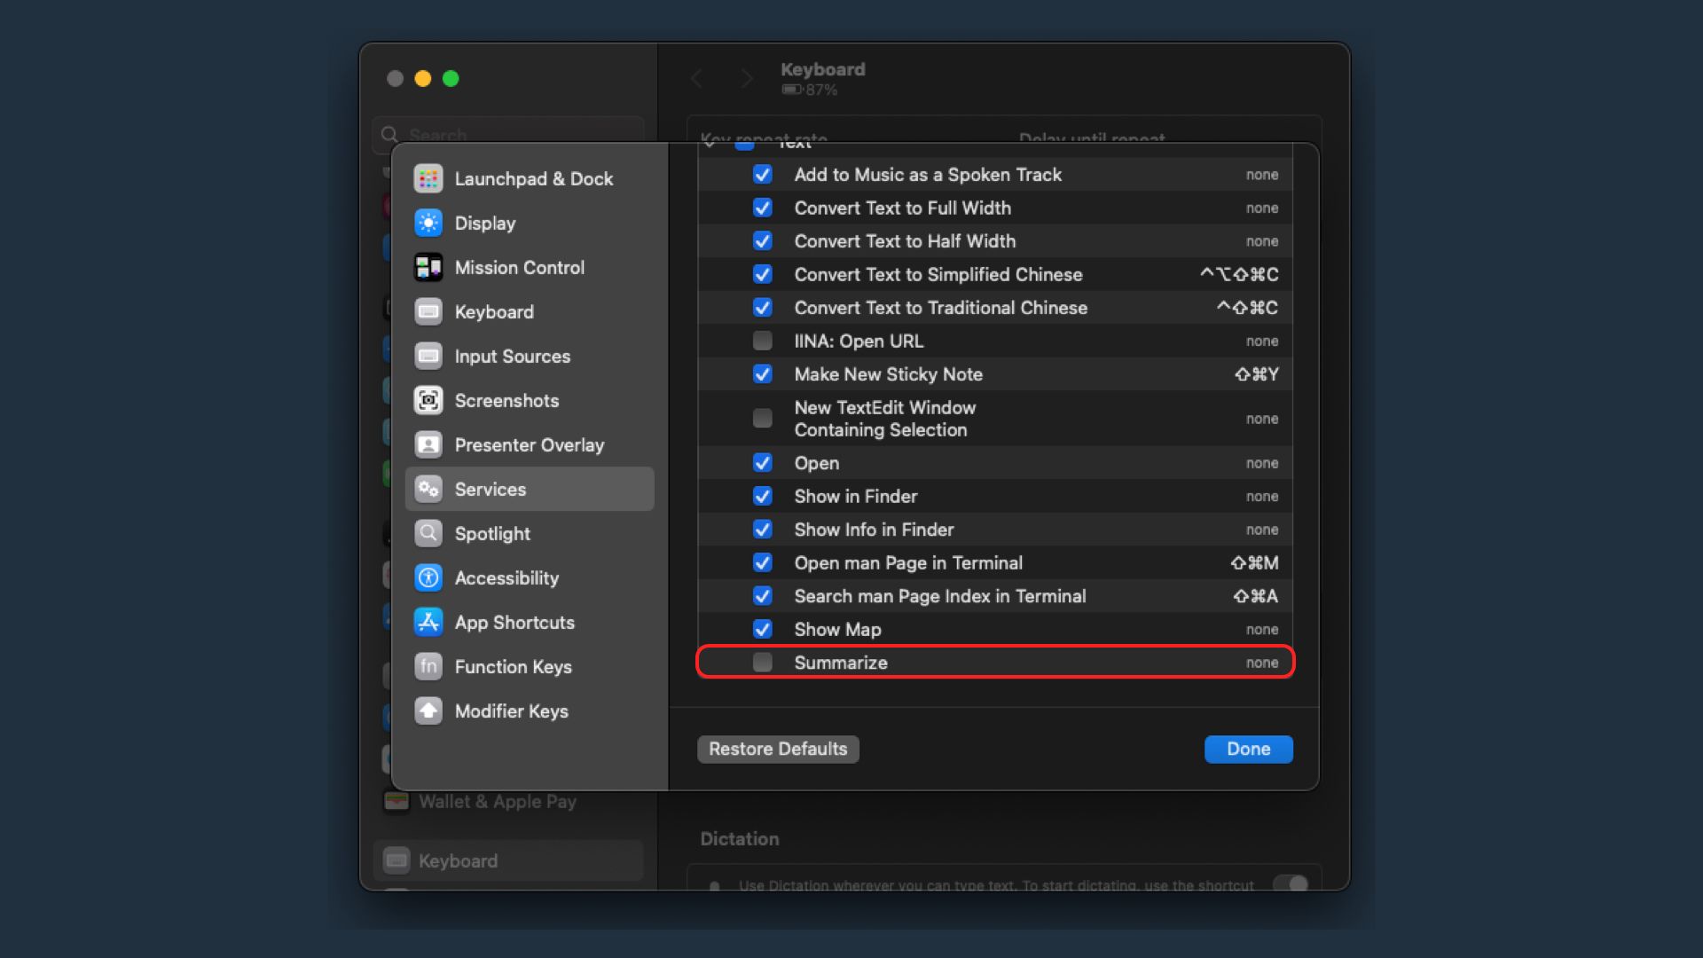Enable the Summarize service checkbox
Viewport: 1703px width, 958px height.
(761, 664)
